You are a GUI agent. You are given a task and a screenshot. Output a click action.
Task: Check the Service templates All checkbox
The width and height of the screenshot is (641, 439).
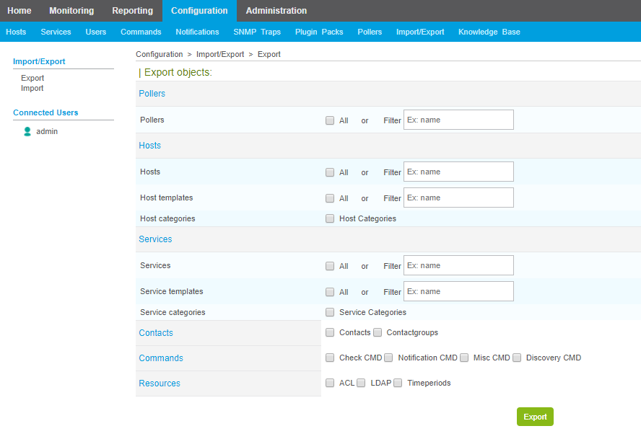click(x=329, y=292)
